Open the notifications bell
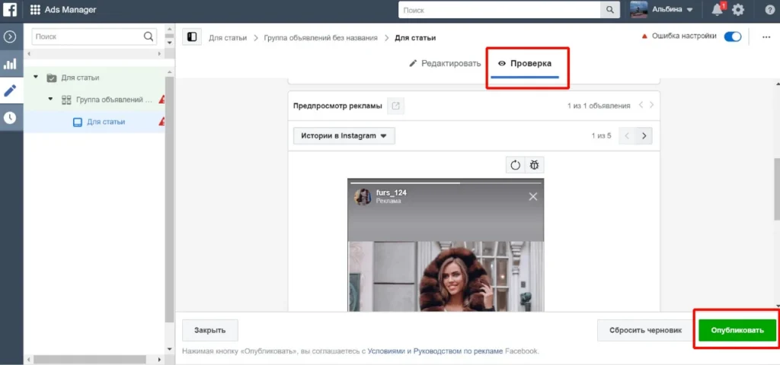Image resolution: width=780 pixels, height=365 pixels. click(718, 9)
